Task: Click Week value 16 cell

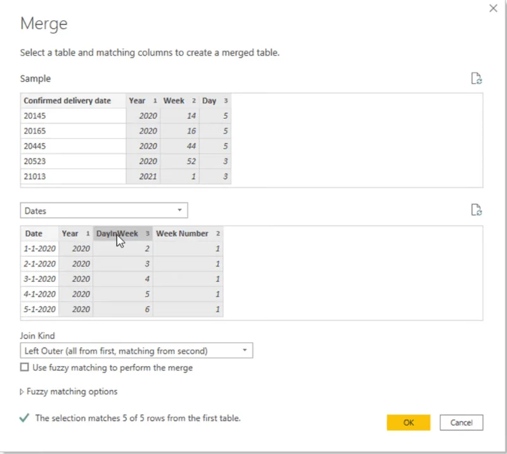Action: pos(179,131)
